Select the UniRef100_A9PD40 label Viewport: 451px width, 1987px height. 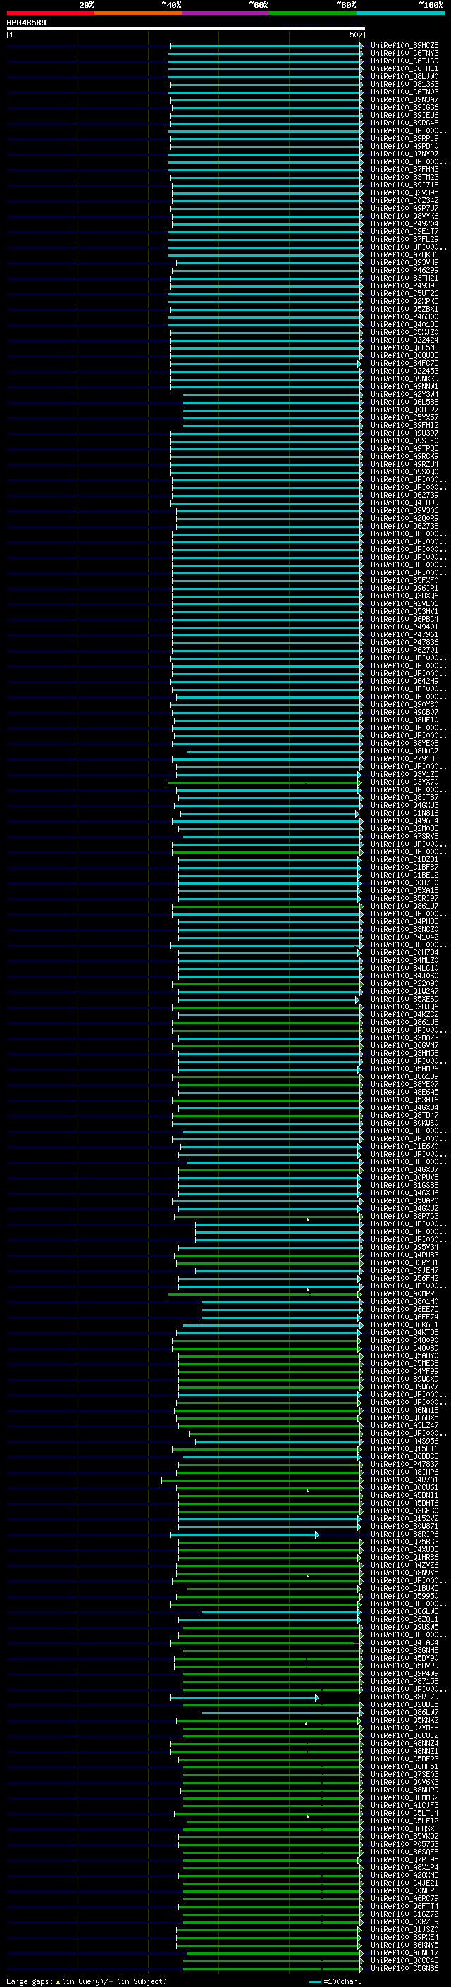coord(404,147)
